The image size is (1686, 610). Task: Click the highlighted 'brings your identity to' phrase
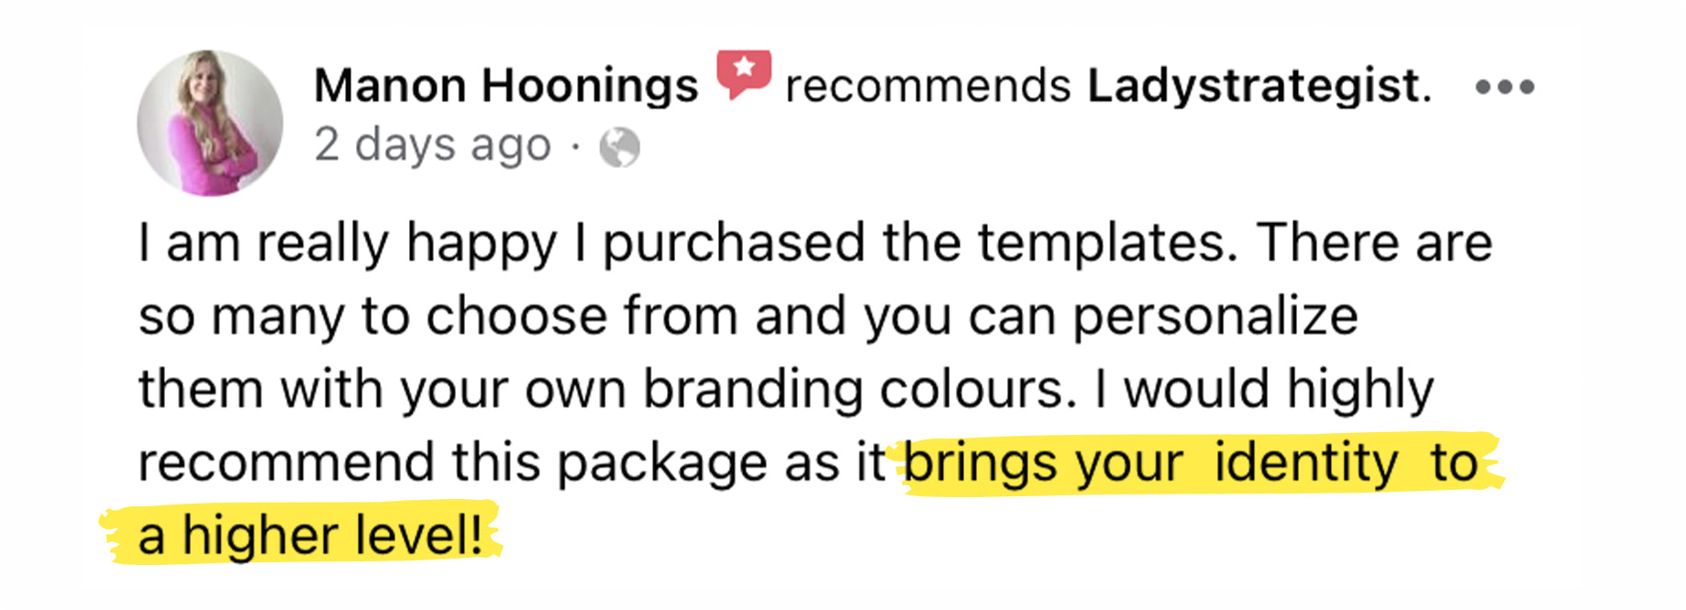tap(1191, 462)
